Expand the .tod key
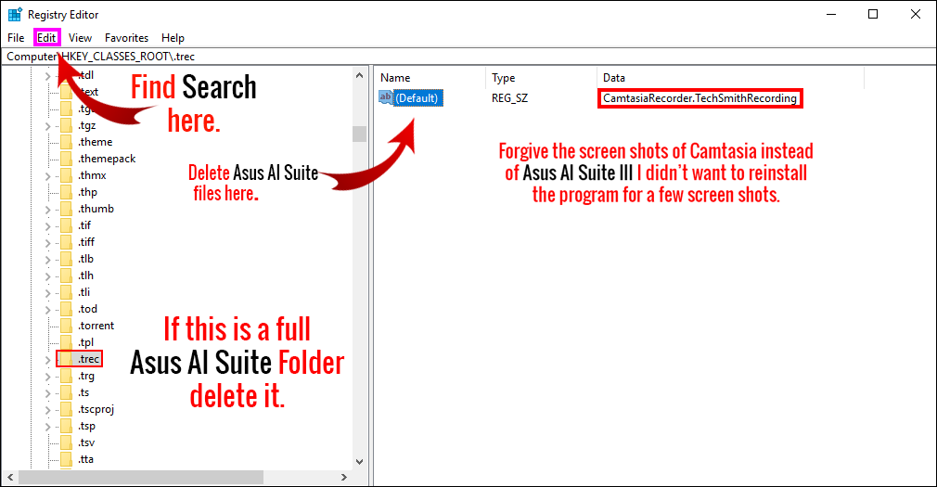The image size is (937, 487). point(48,310)
